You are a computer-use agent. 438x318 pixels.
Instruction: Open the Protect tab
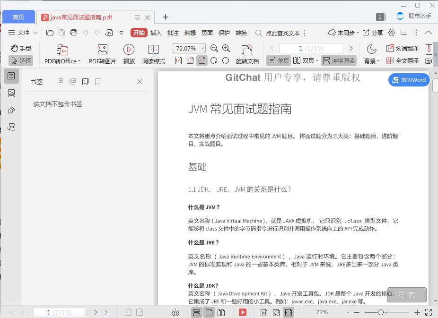tap(224, 33)
